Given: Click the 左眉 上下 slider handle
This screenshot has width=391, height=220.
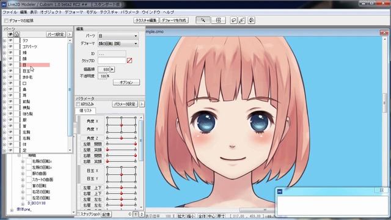Looking at the screenshot, I should coord(122,188).
